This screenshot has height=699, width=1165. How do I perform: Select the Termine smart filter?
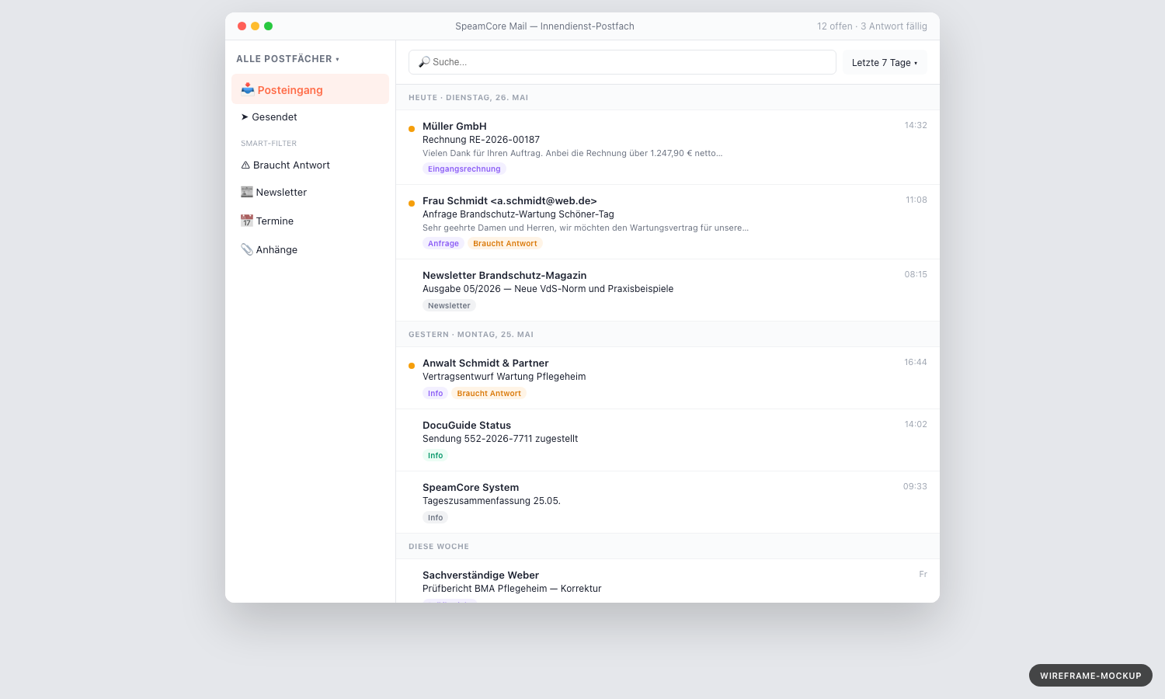[310, 221]
